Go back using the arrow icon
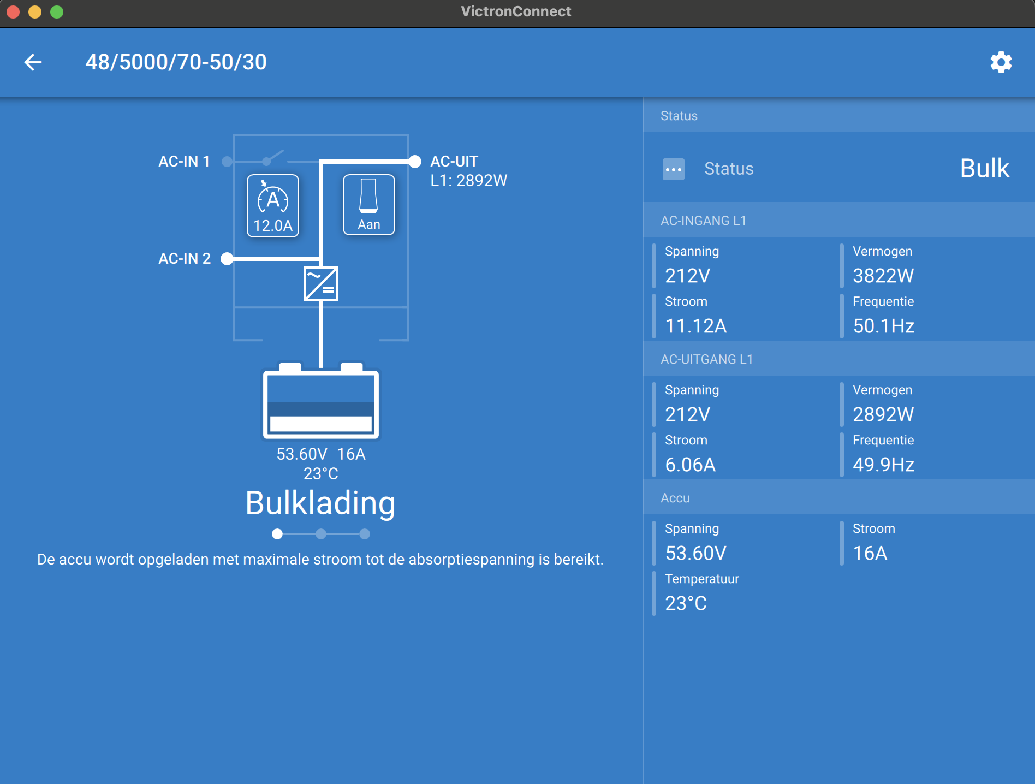 (33, 62)
